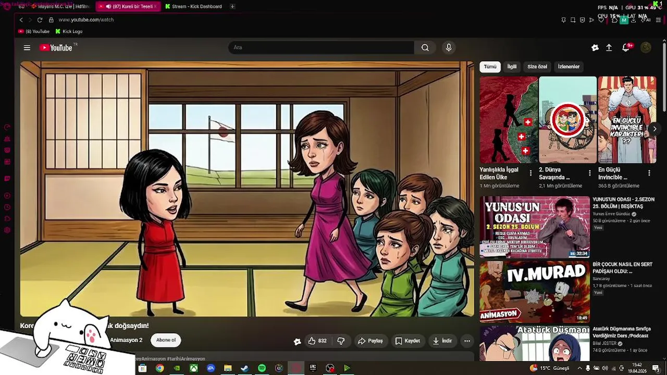
Task: Open the (8) YouTube bookmark
Action: coord(34,31)
